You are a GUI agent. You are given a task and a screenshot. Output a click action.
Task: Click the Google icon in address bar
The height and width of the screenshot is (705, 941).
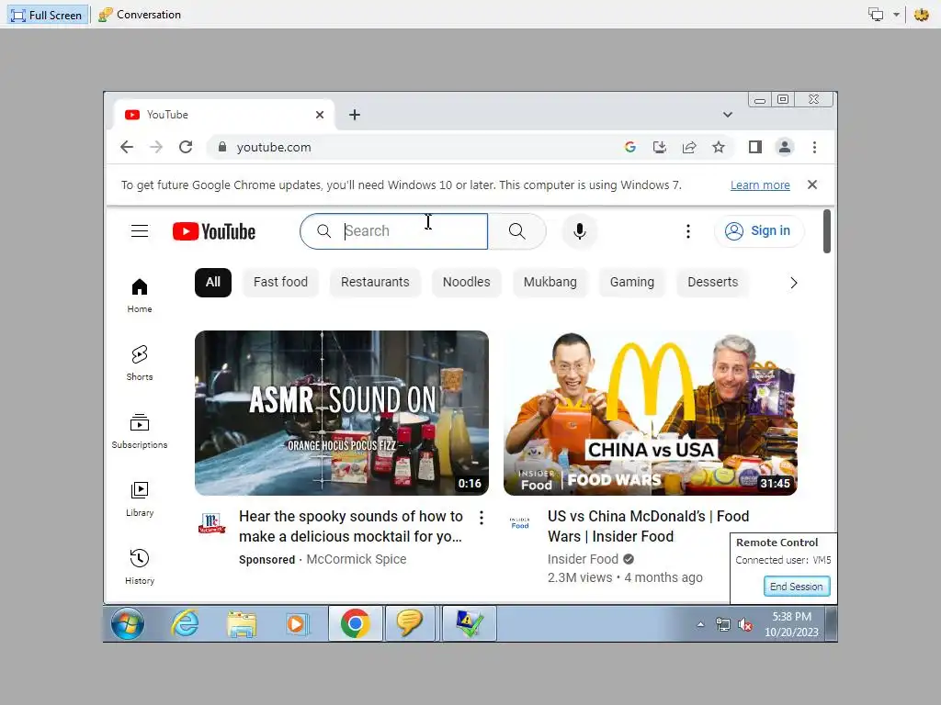pos(630,147)
